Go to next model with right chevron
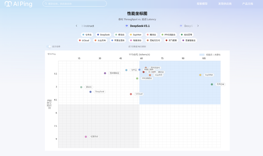The width and height of the screenshot is (263, 156). point(198,26)
